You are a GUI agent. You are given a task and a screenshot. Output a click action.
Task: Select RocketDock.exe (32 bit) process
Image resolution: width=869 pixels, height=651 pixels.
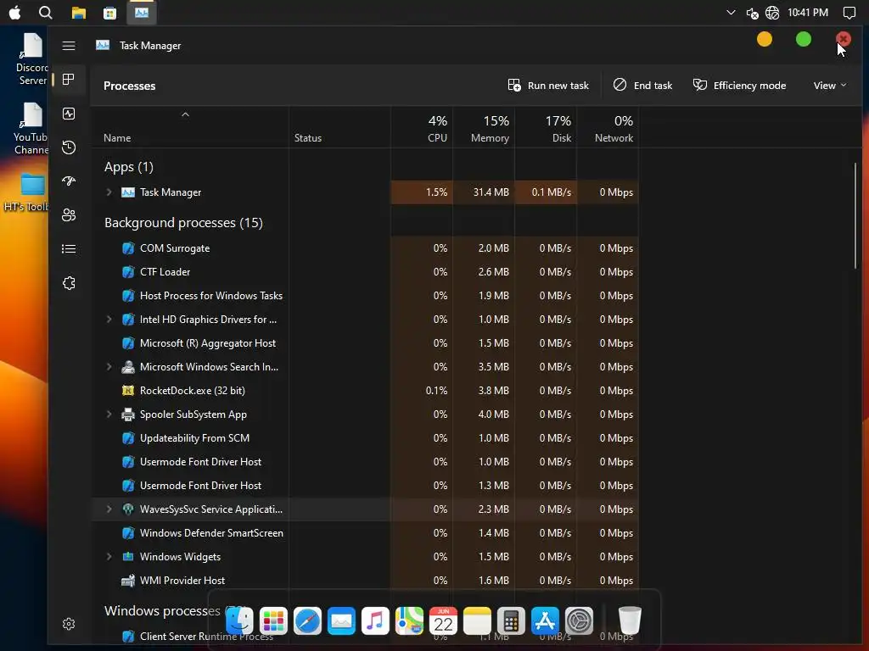pos(365,390)
